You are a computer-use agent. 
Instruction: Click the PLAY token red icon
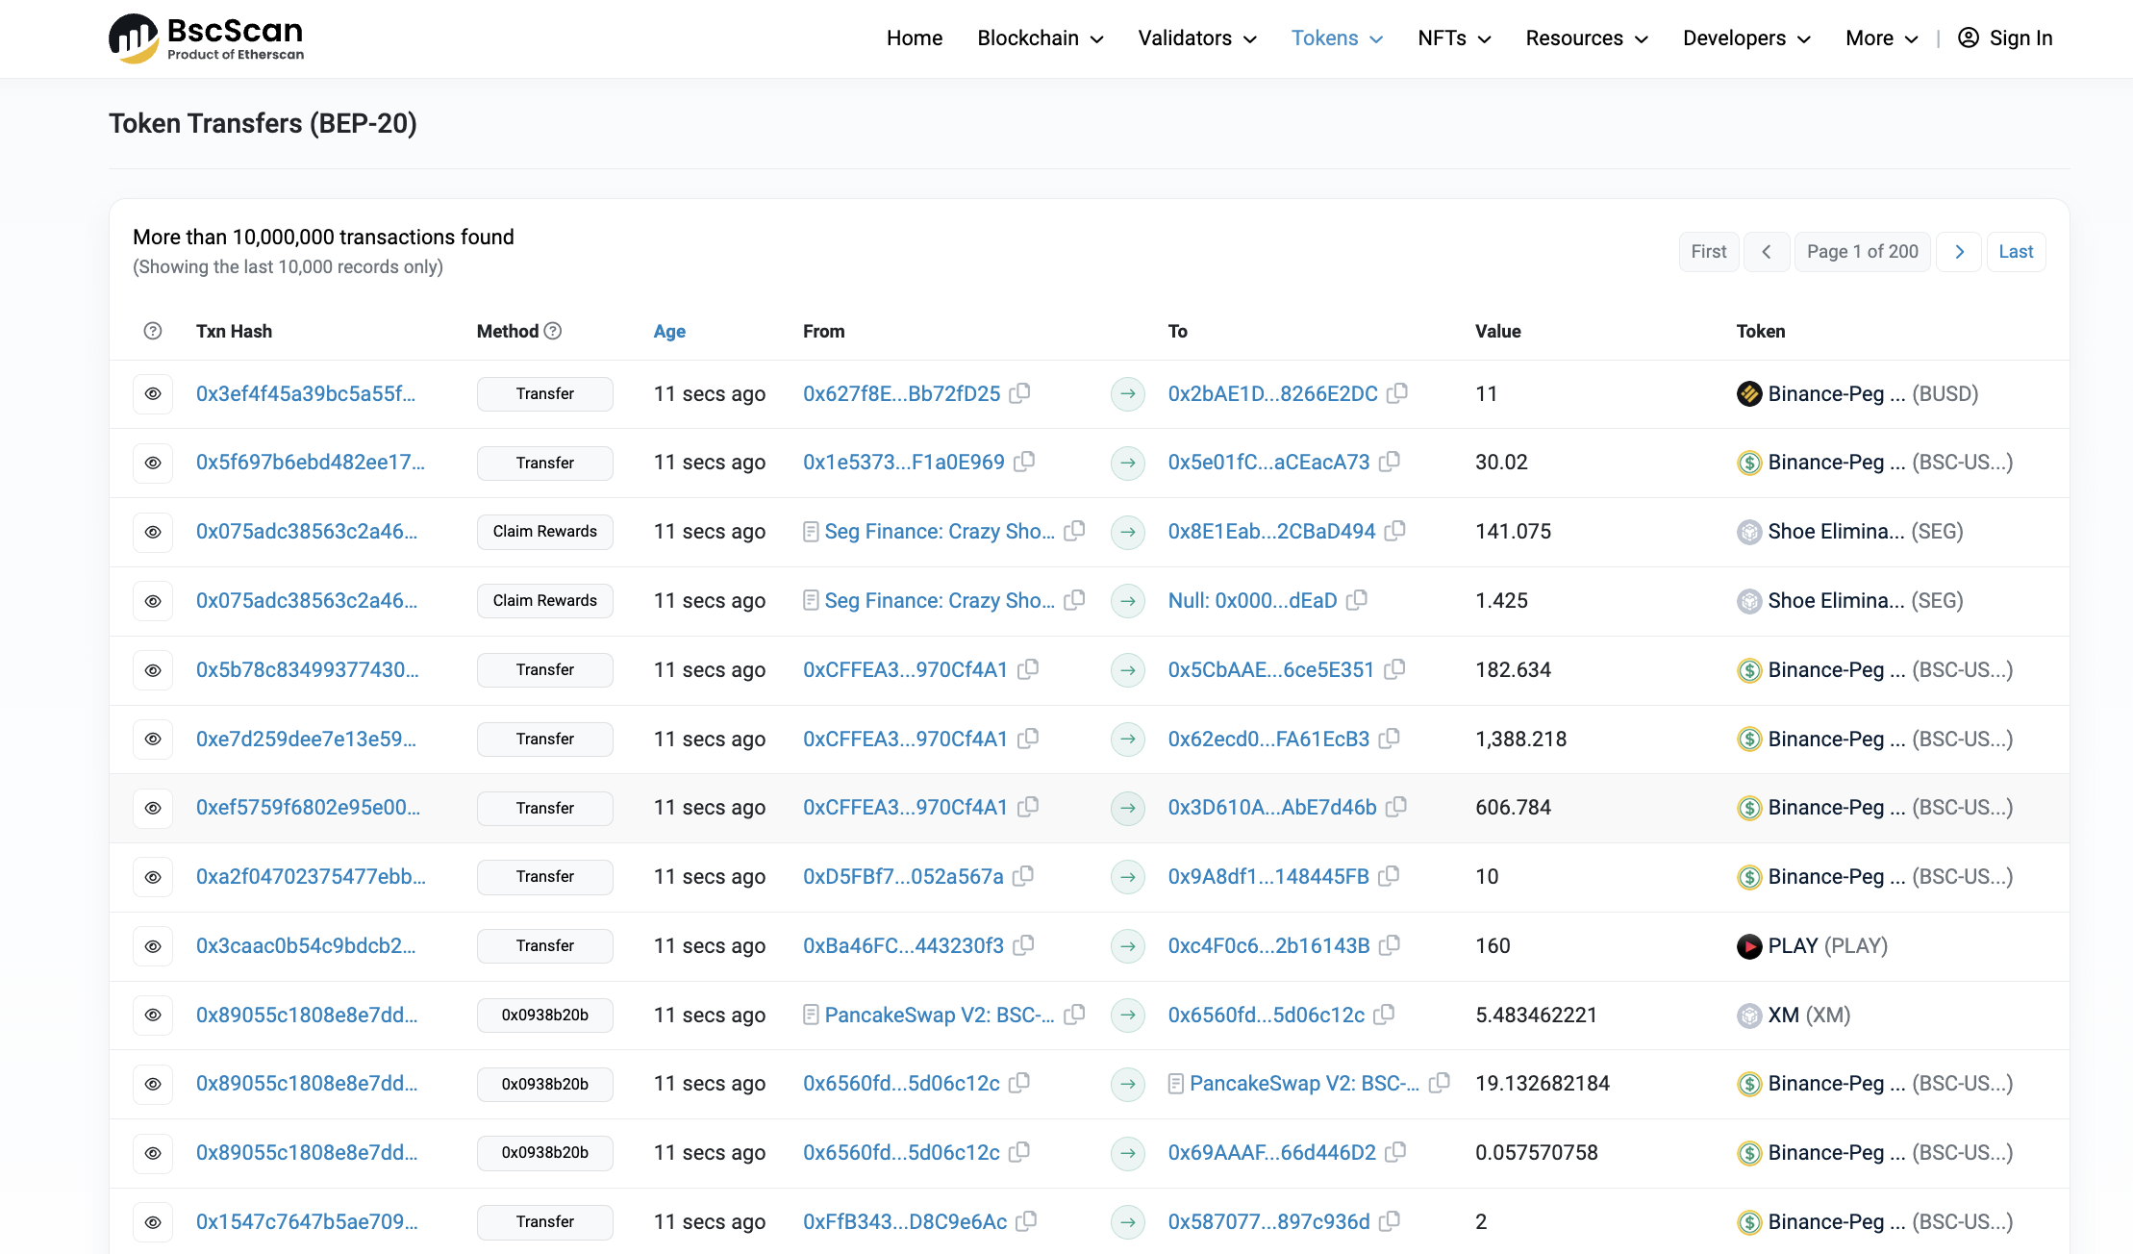1748,946
